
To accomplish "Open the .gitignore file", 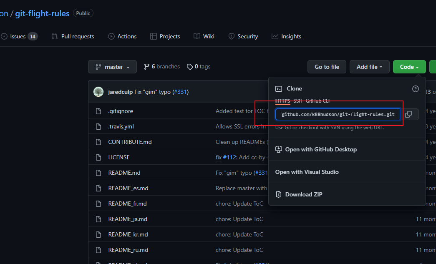I will [x=121, y=111].
